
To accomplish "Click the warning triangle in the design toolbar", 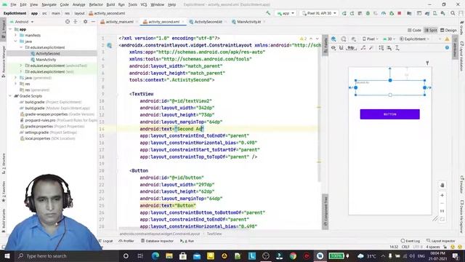I will click(447, 39).
